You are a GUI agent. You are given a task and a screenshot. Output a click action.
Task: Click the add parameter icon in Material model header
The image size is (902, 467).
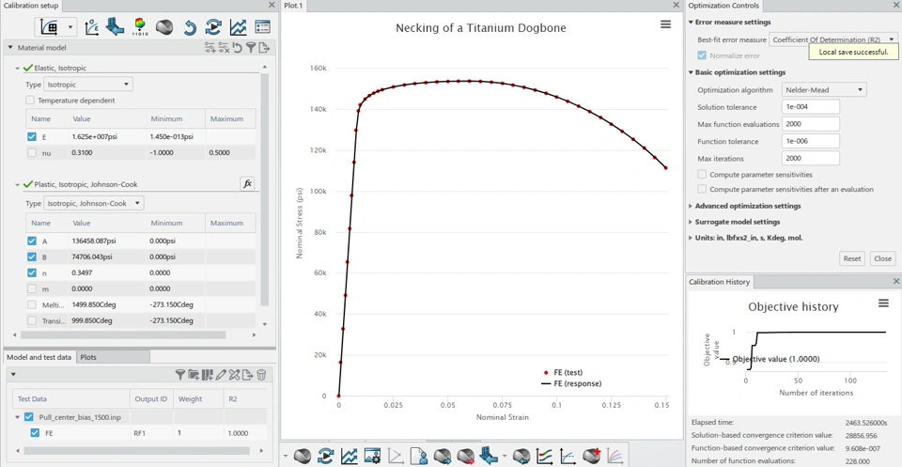pos(210,48)
